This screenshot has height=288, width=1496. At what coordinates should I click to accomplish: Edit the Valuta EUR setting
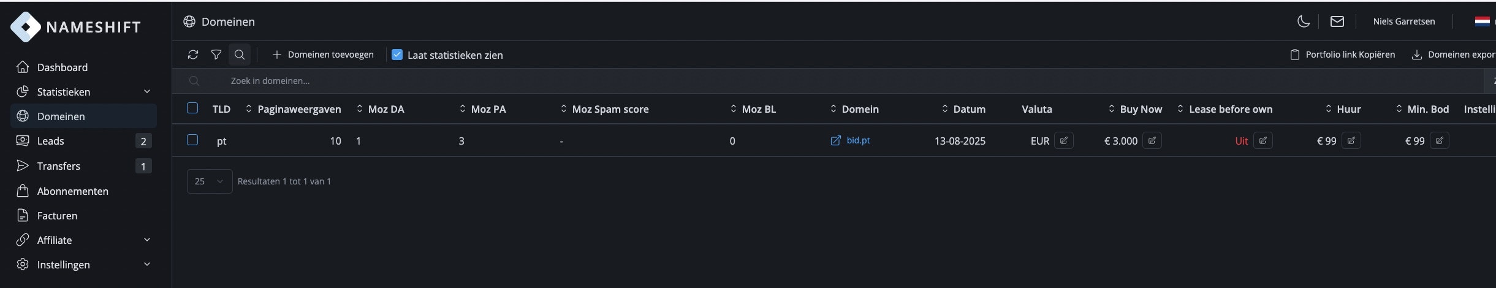click(x=1064, y=141)
